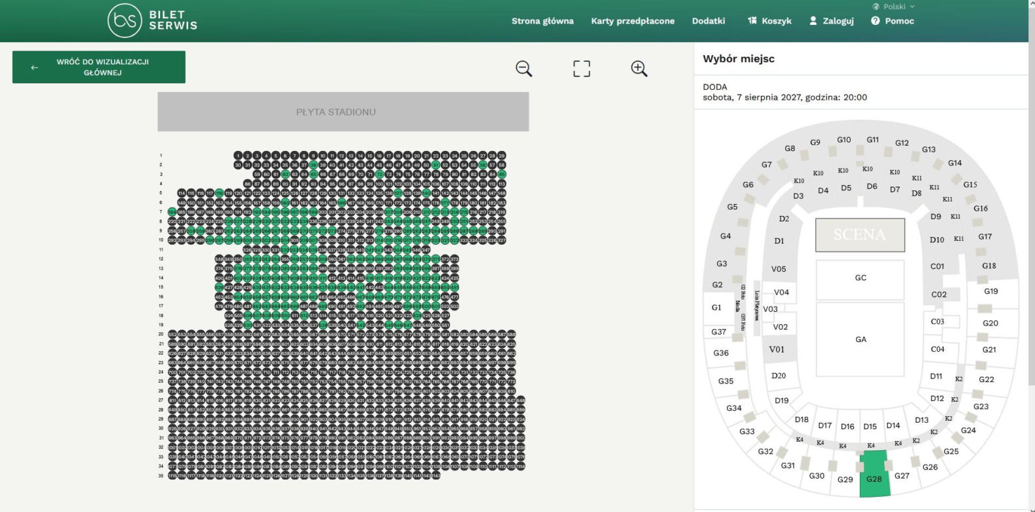The width and height of the screenshot is (1035, 512).
Task: Choose sector G33 on the stadium map
Action: click(x=747, y=431)
